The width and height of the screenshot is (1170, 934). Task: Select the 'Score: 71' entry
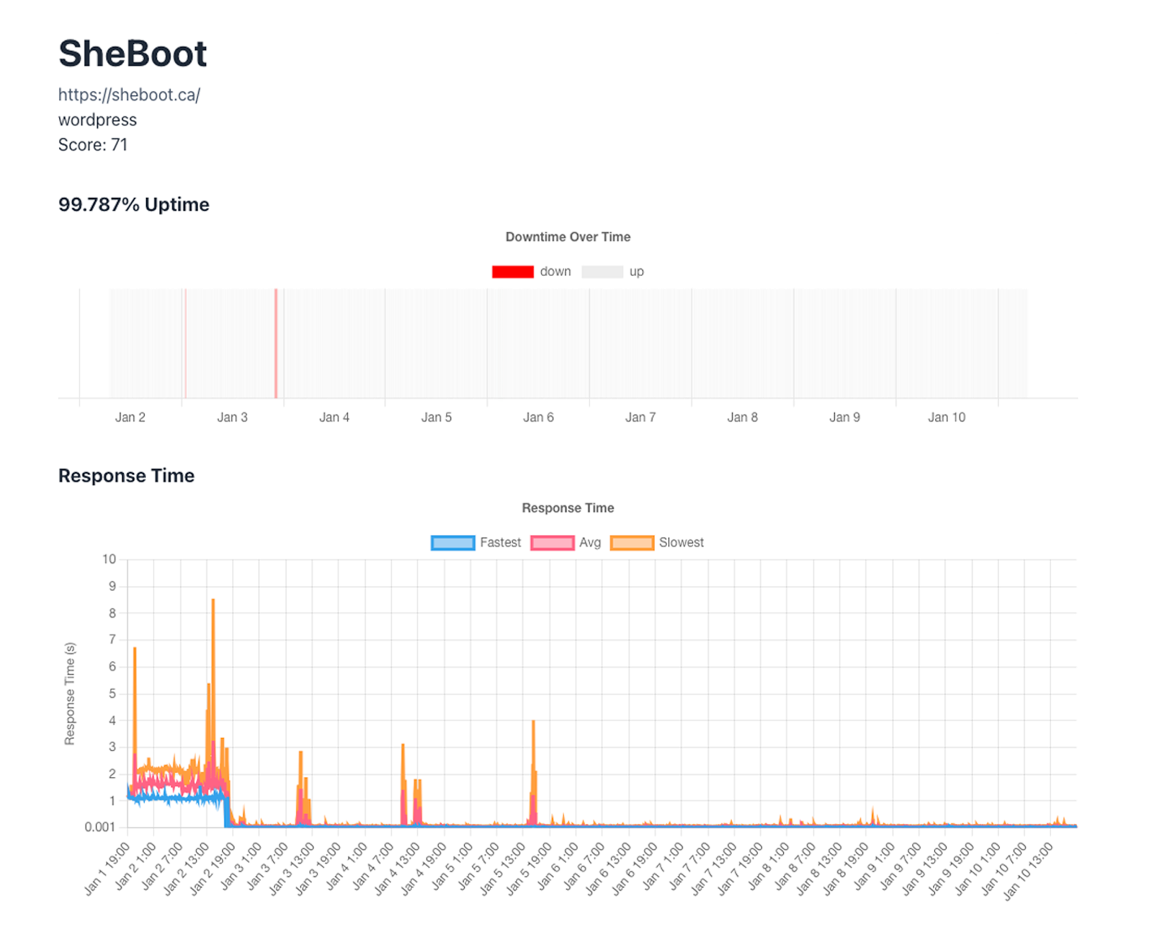[x=93, y=144]
